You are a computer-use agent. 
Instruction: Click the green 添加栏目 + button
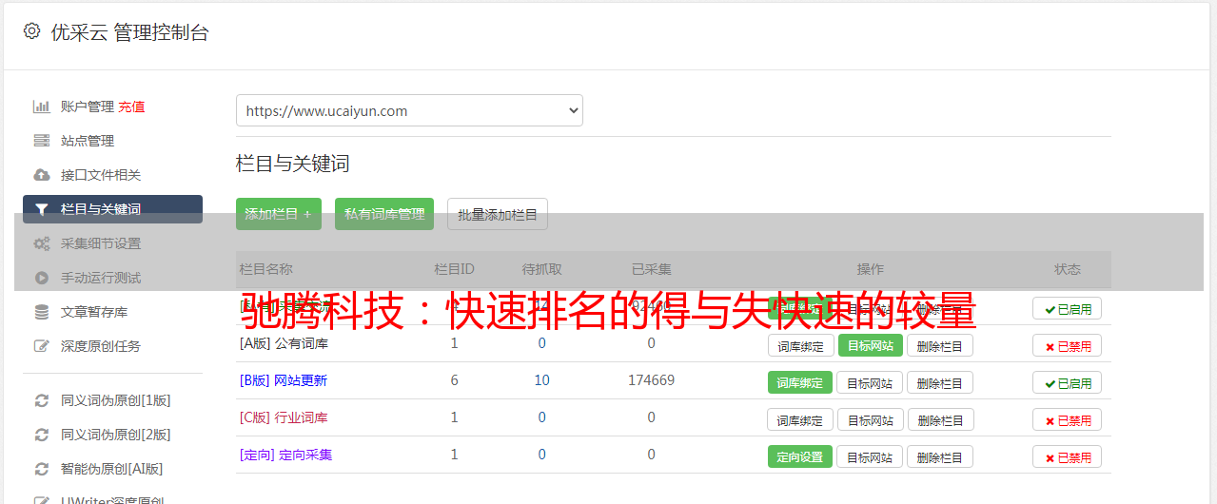click(279, 214)
